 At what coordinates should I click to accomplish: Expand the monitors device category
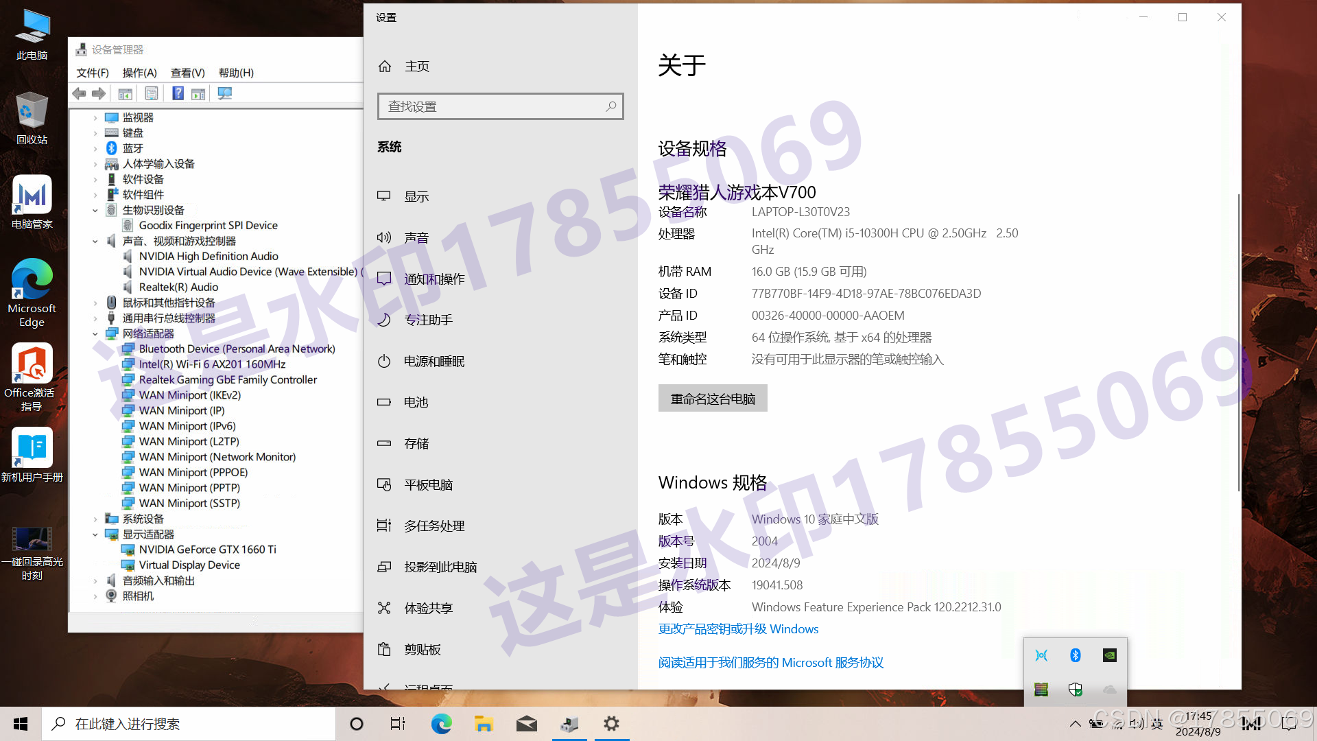click(95, 118)
